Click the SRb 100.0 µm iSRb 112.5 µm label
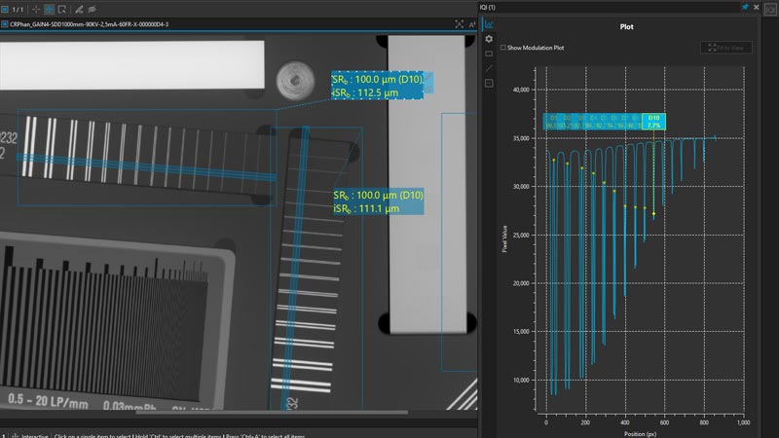 (x=378, y=86)
